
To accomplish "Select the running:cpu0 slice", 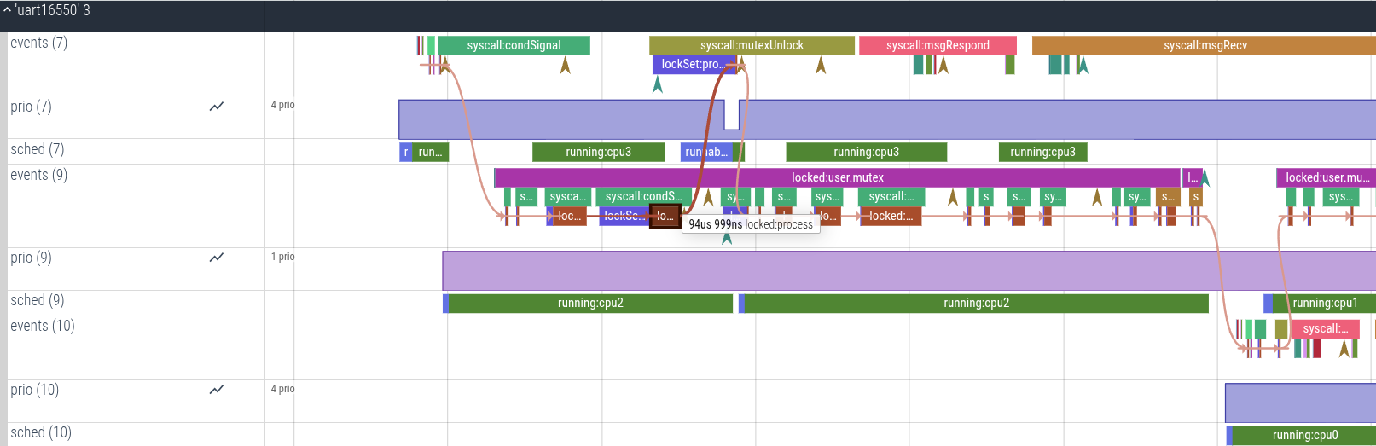I will 1304,435.
